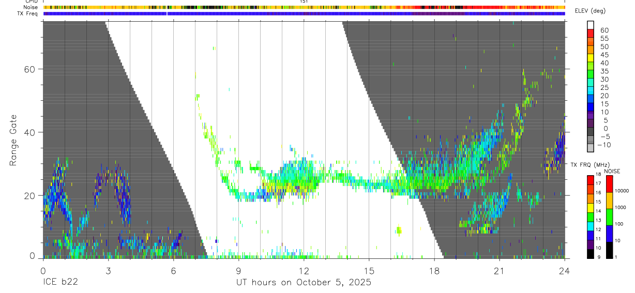Click the "NOISE" colorbar title
Viewport: 635px width, 293px height.
pos(612,171)
